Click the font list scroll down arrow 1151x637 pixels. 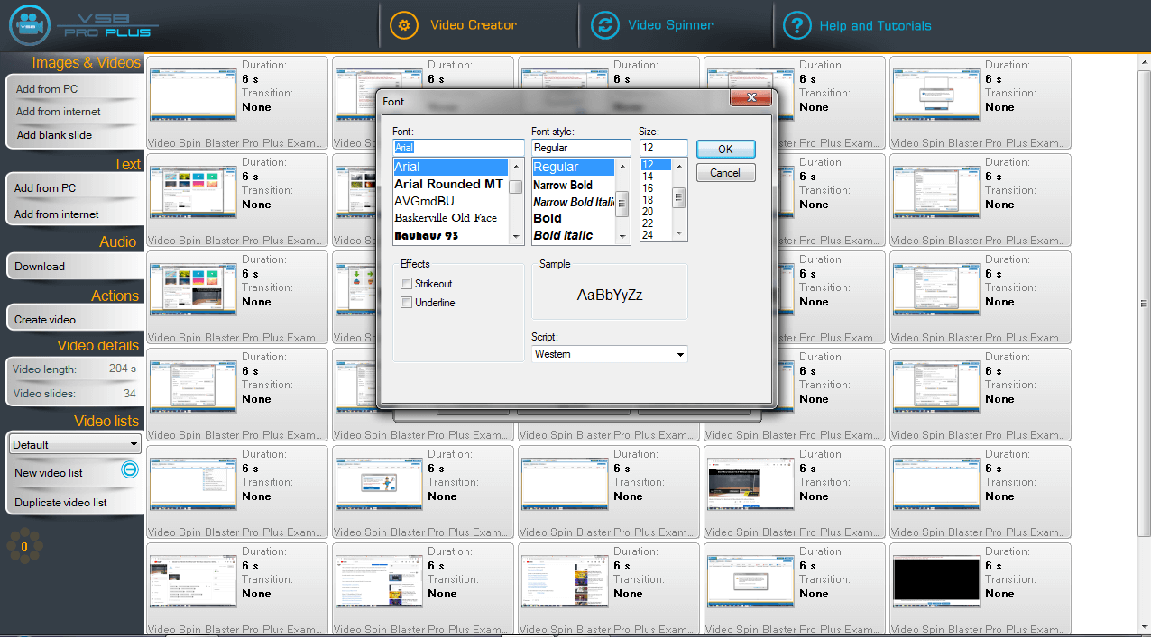[516, 237]
